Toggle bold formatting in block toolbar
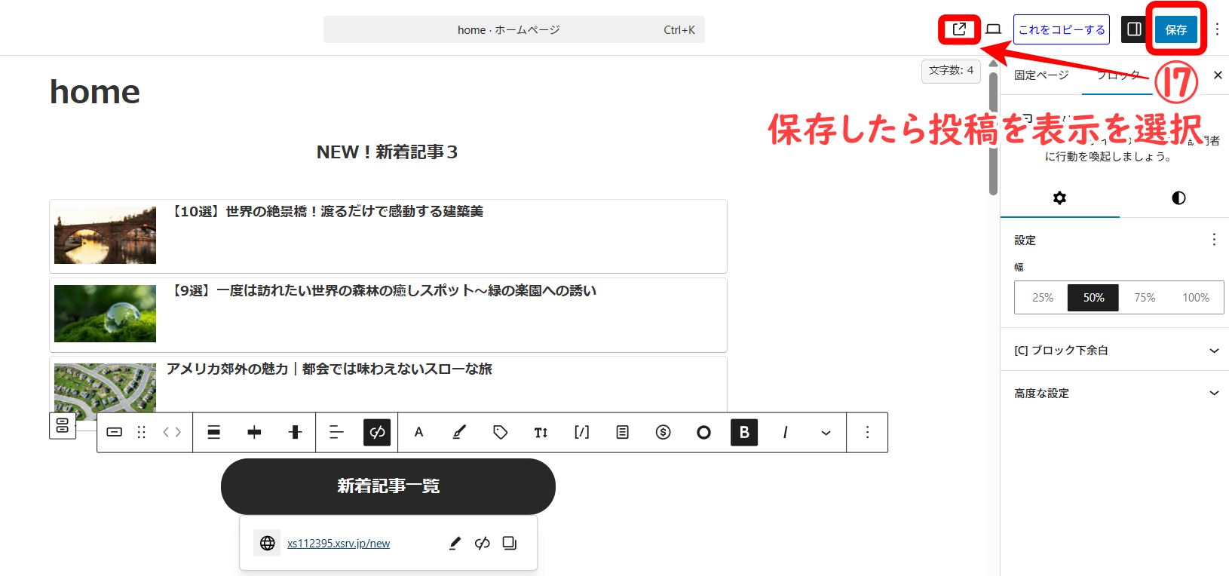1229x576 pixels. tap(743, 432)
